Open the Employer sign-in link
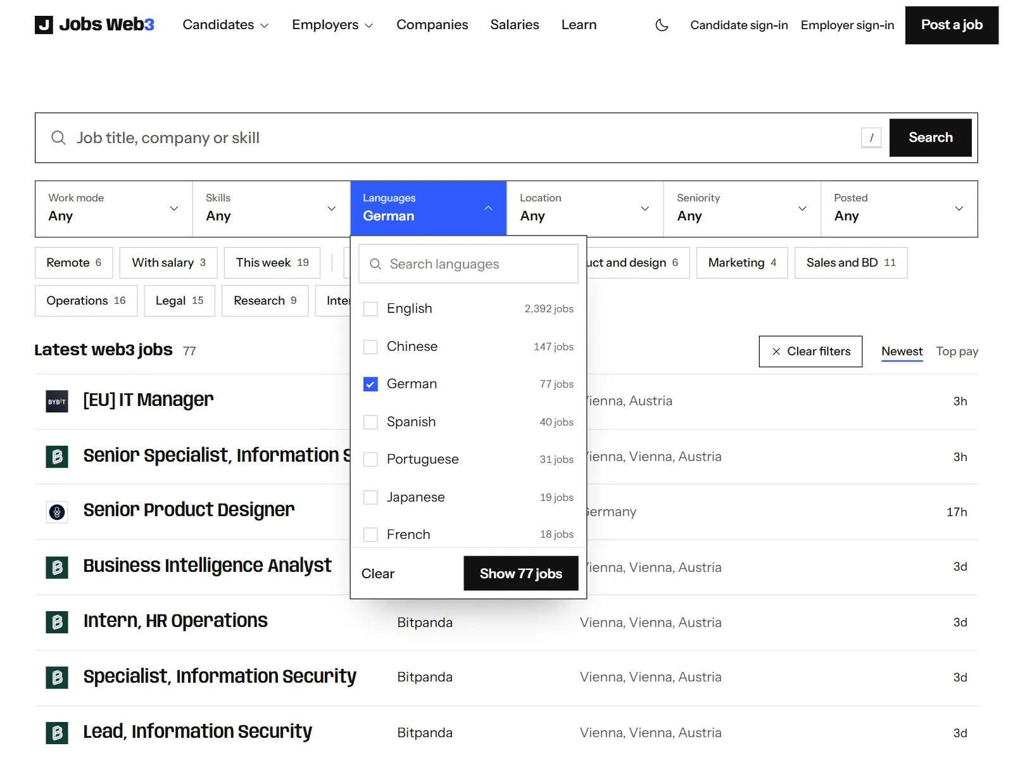The height and width of the screenshot is (760, 1013). 847,25
